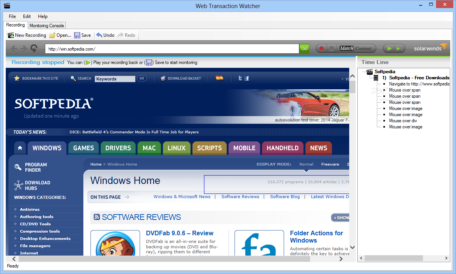Viewport: 456px width, 274px height.
Task: Go back in the embedded browser
Action: (14, 49)
